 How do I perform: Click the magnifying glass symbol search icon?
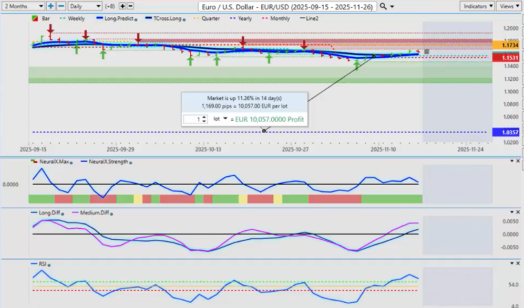tap(383, 6)
